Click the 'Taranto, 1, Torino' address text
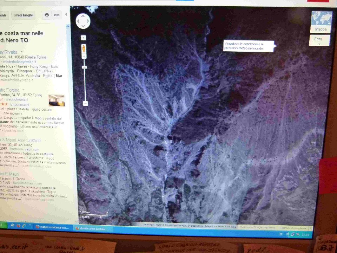Image resolution: width=337 pixels, height=253 pixels. click(x=13, y=179)
